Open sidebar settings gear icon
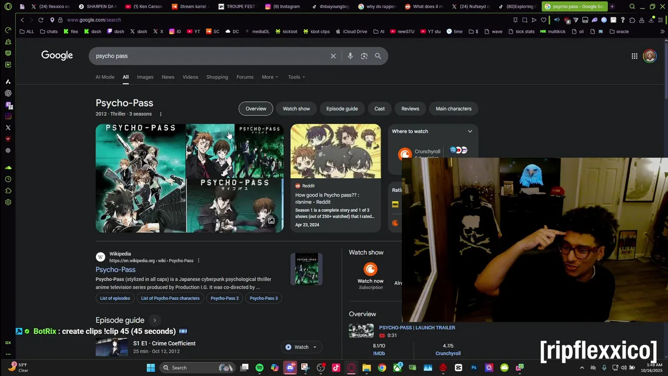668x376 pixels. (x=8, y=202)
